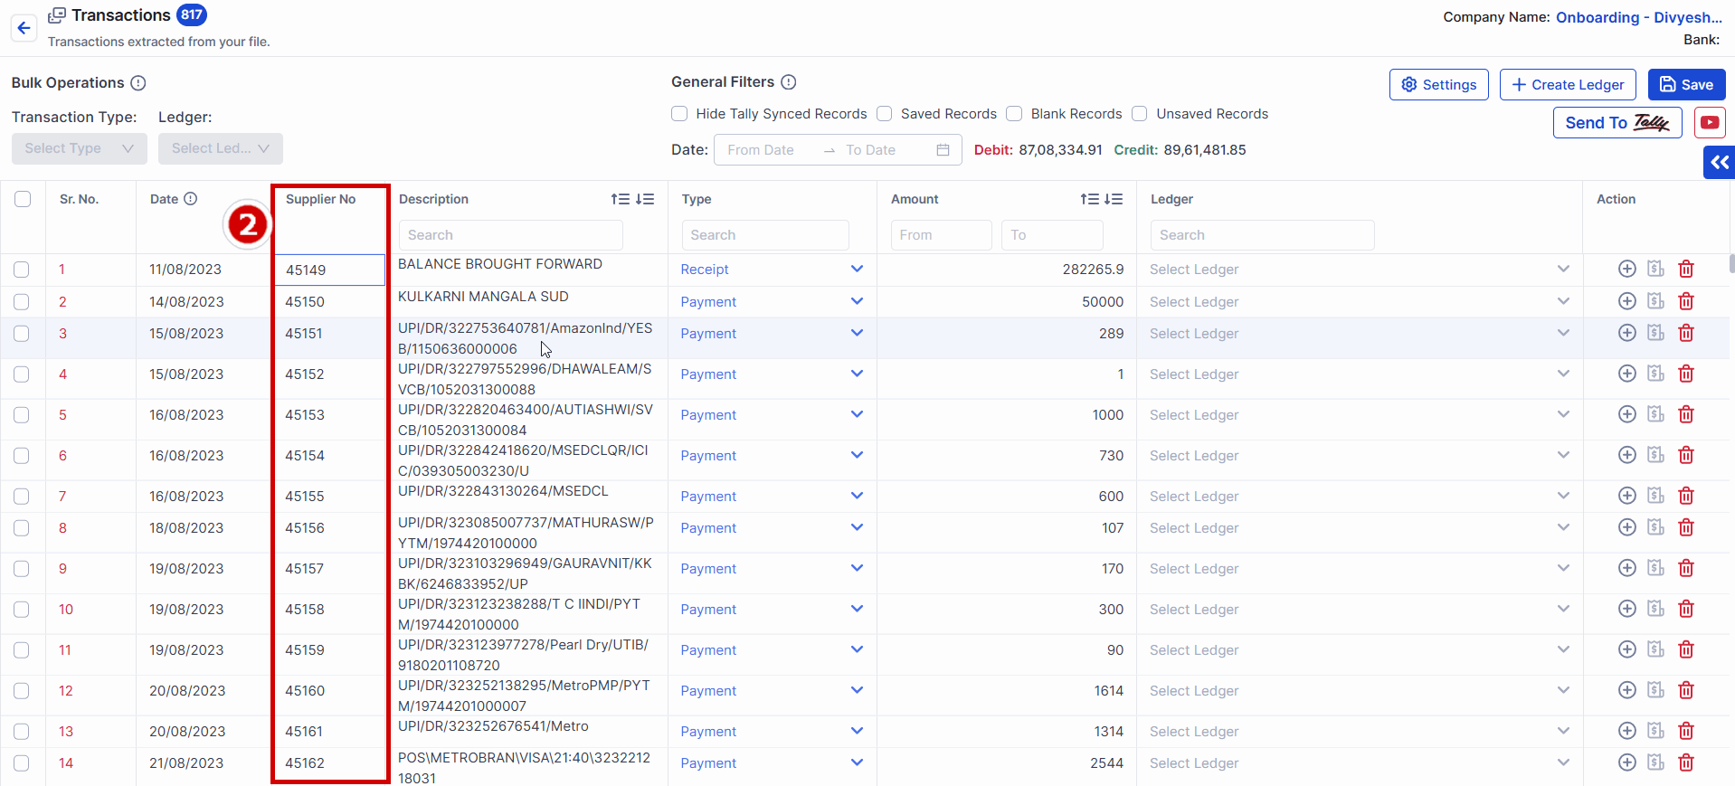Click the Description search field
The width and height of the screenshot is (1735, 786).
[x=511, y=235]
